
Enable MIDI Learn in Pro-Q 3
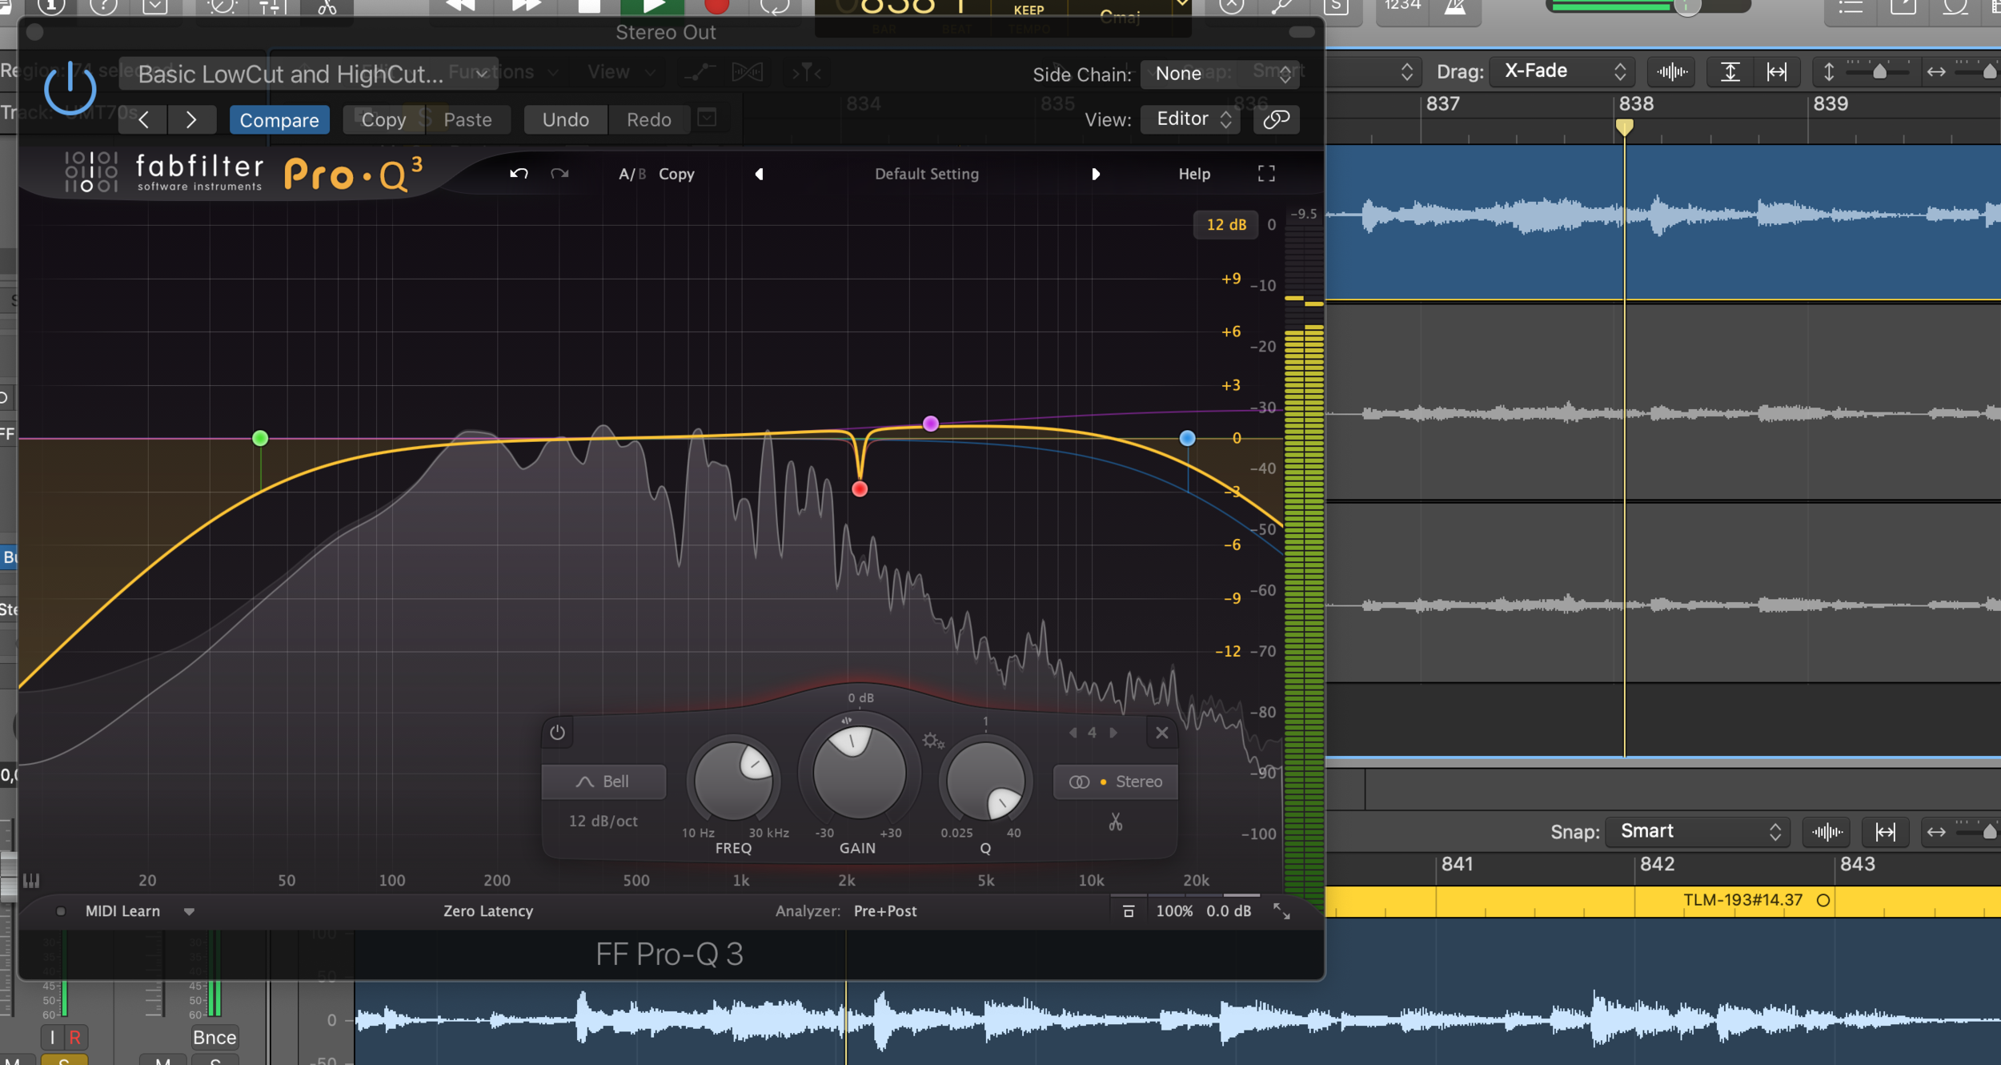(122, 910)
